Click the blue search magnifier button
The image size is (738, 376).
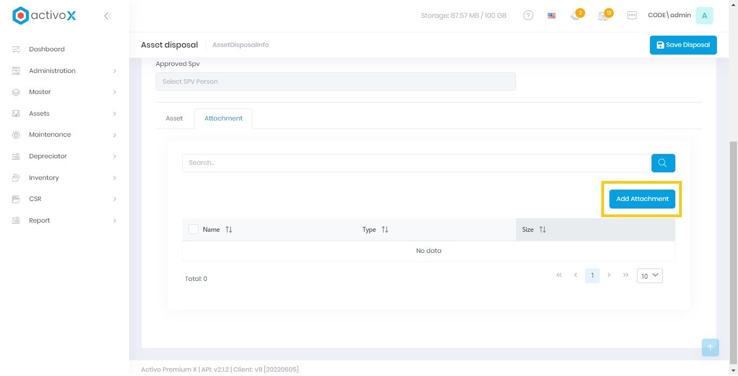663,163
